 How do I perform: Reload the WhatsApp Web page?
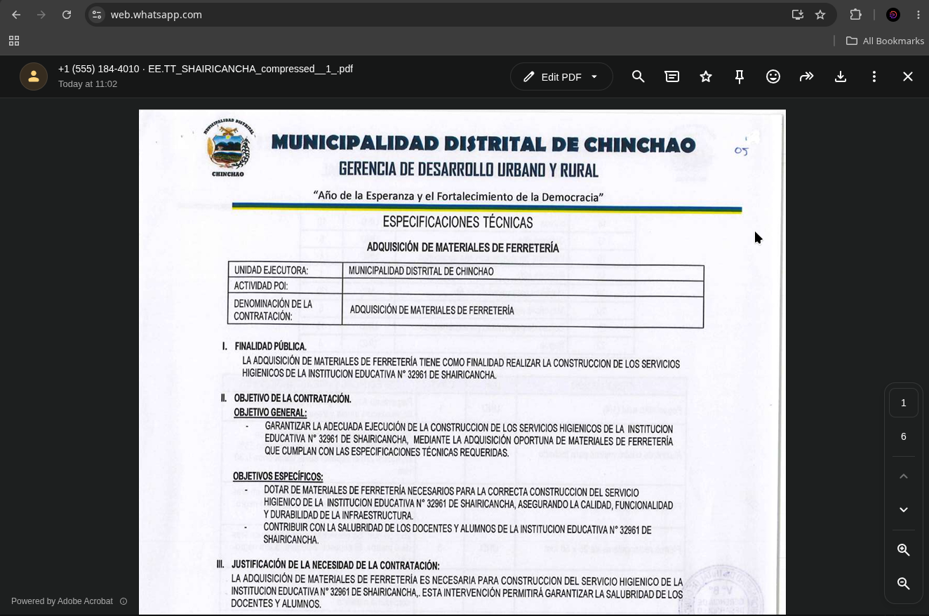tap(67, 14)
